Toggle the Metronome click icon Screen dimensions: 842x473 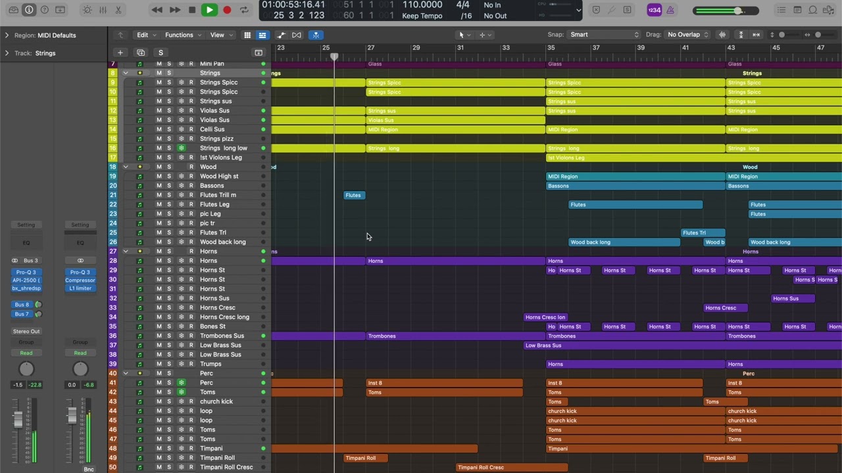tap(670, 10)
